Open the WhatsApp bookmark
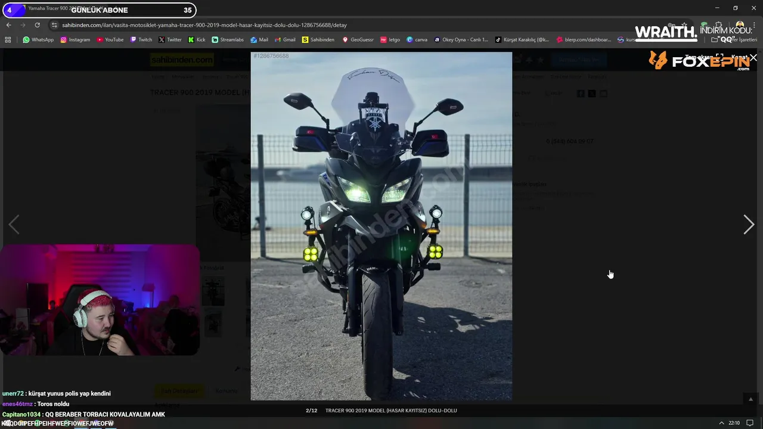Viewport: 763px width, 429px height. 38,40
